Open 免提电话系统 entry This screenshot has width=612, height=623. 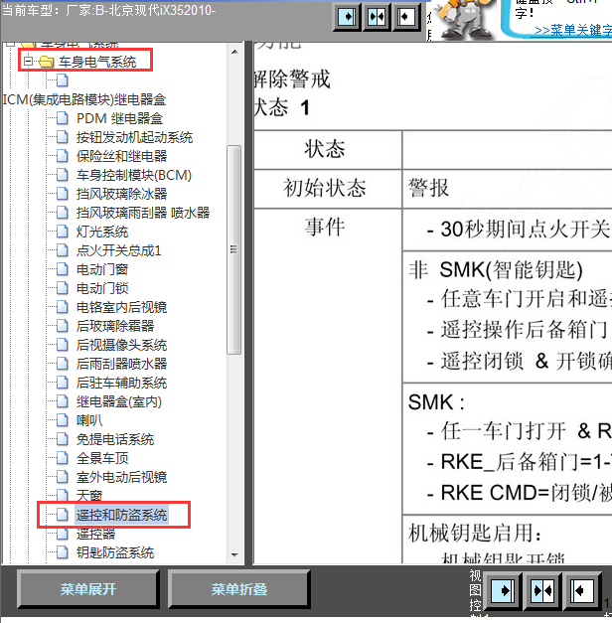click(x=115, y=439)
